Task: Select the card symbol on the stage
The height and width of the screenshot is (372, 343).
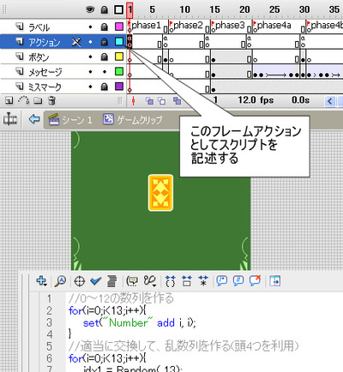Action: (160, 193)
